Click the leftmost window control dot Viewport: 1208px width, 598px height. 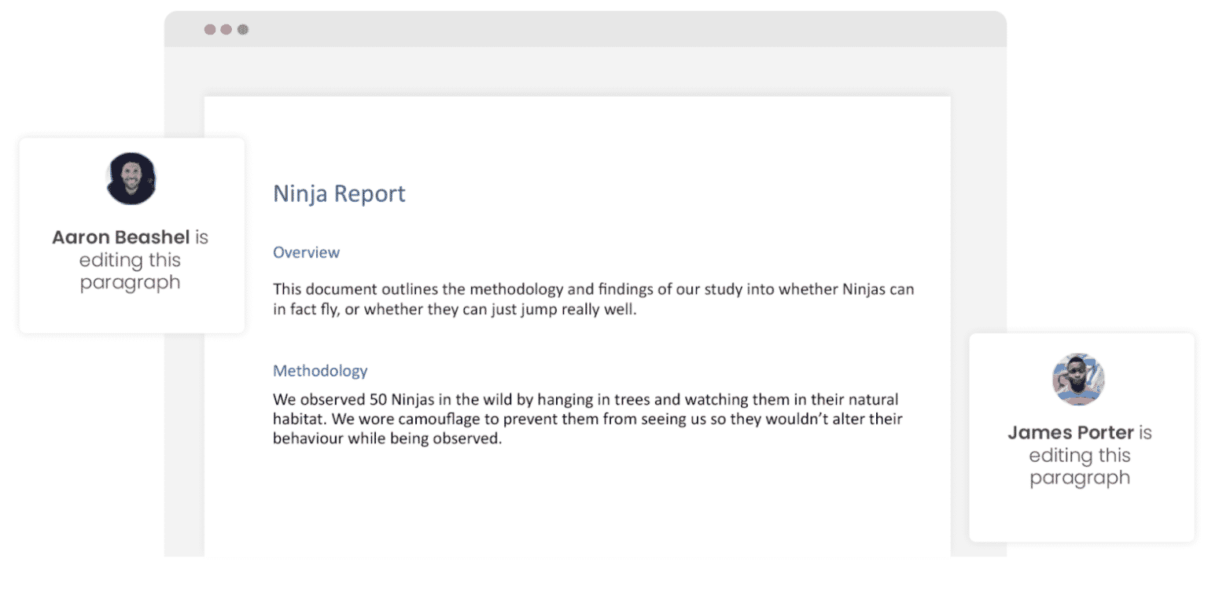click(x=210, y=30)
